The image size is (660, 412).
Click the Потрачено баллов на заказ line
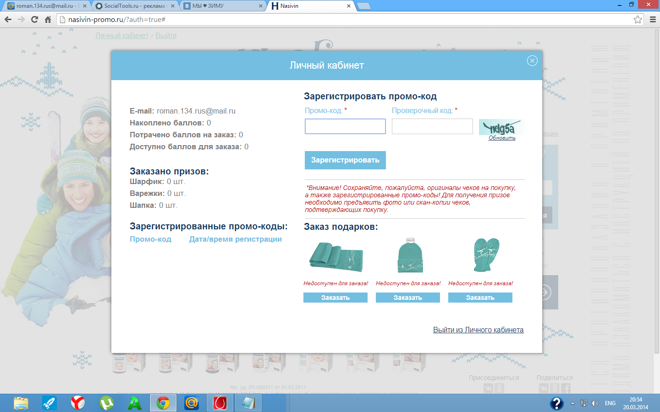(x=187, y=135)
